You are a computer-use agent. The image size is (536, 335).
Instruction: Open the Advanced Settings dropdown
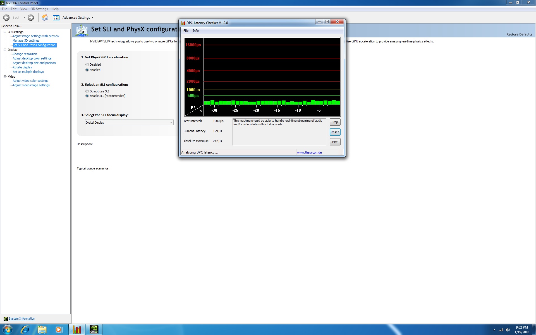tap(78, 18)
